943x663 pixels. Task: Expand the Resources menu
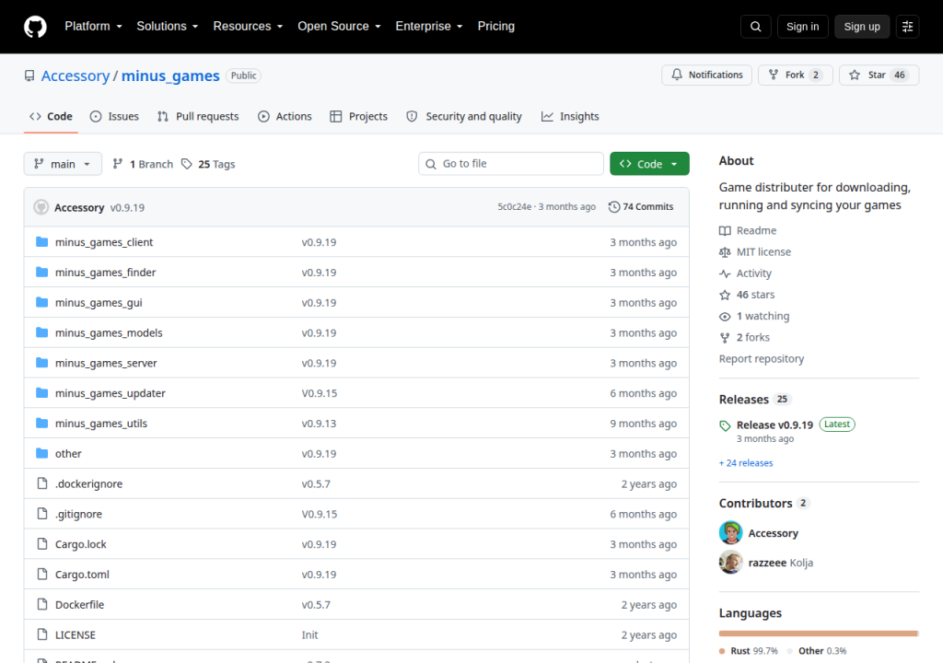click(248, 27)
